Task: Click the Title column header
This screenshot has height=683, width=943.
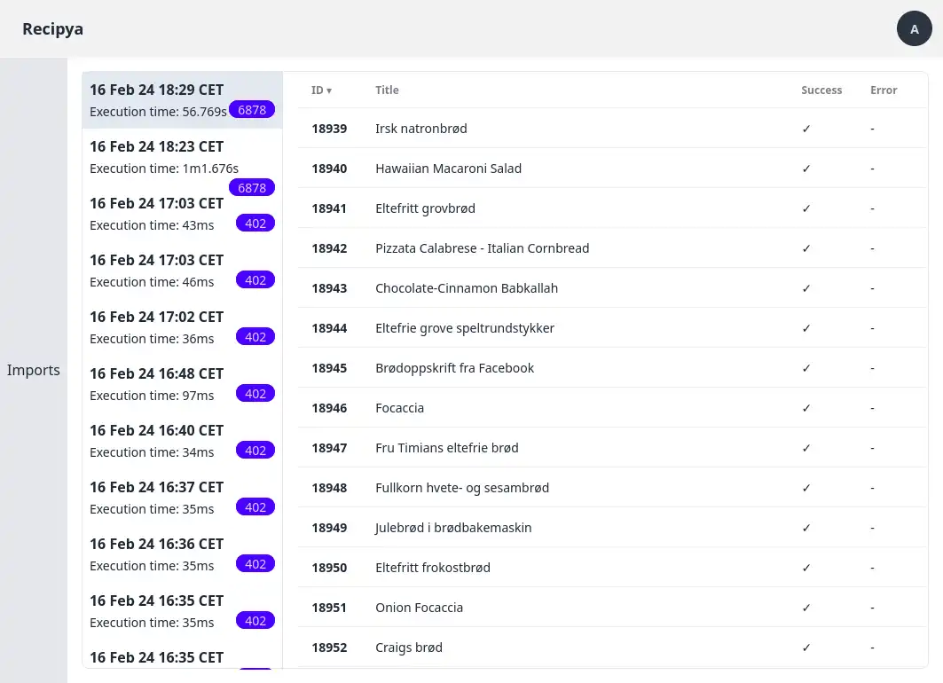Action: click(387, 90)
